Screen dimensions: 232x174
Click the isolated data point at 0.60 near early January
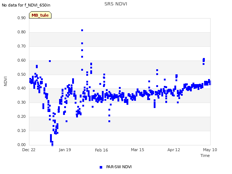[50, 61]
